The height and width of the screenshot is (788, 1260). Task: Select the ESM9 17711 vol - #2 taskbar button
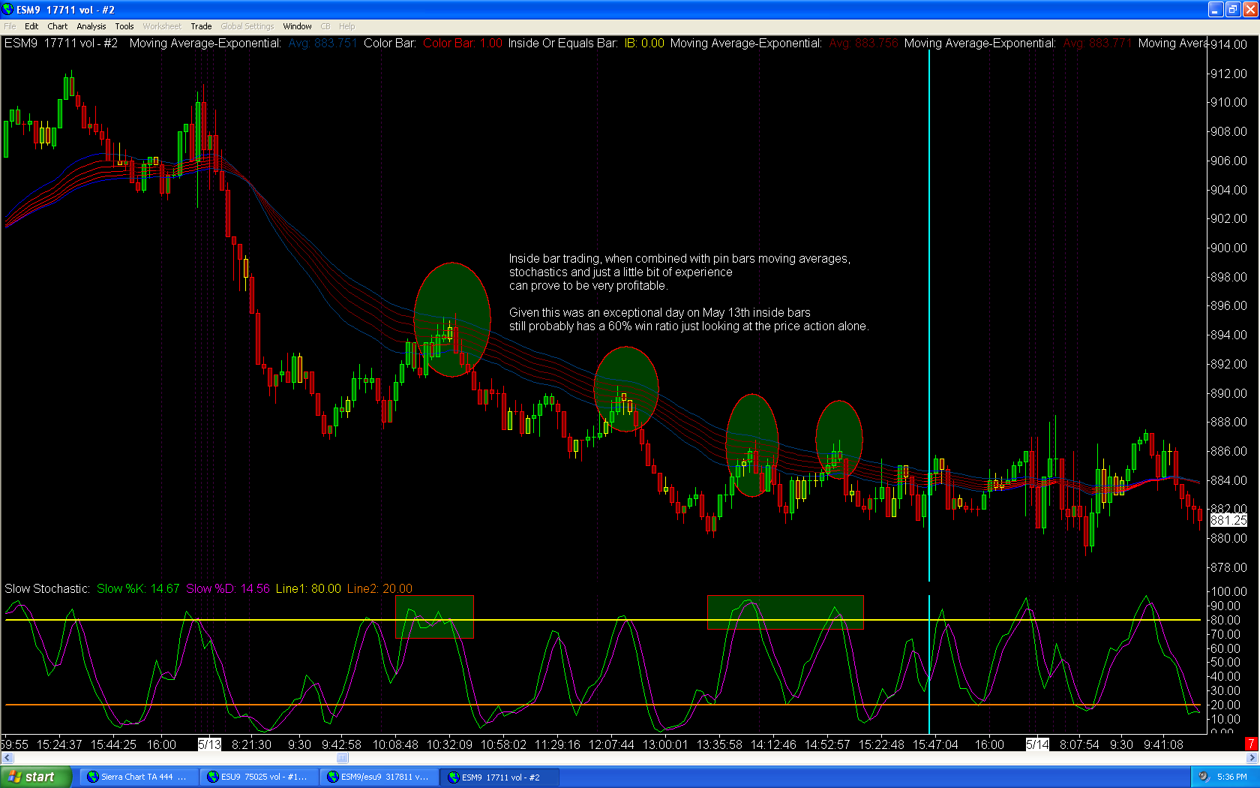(x=499, y=777)
